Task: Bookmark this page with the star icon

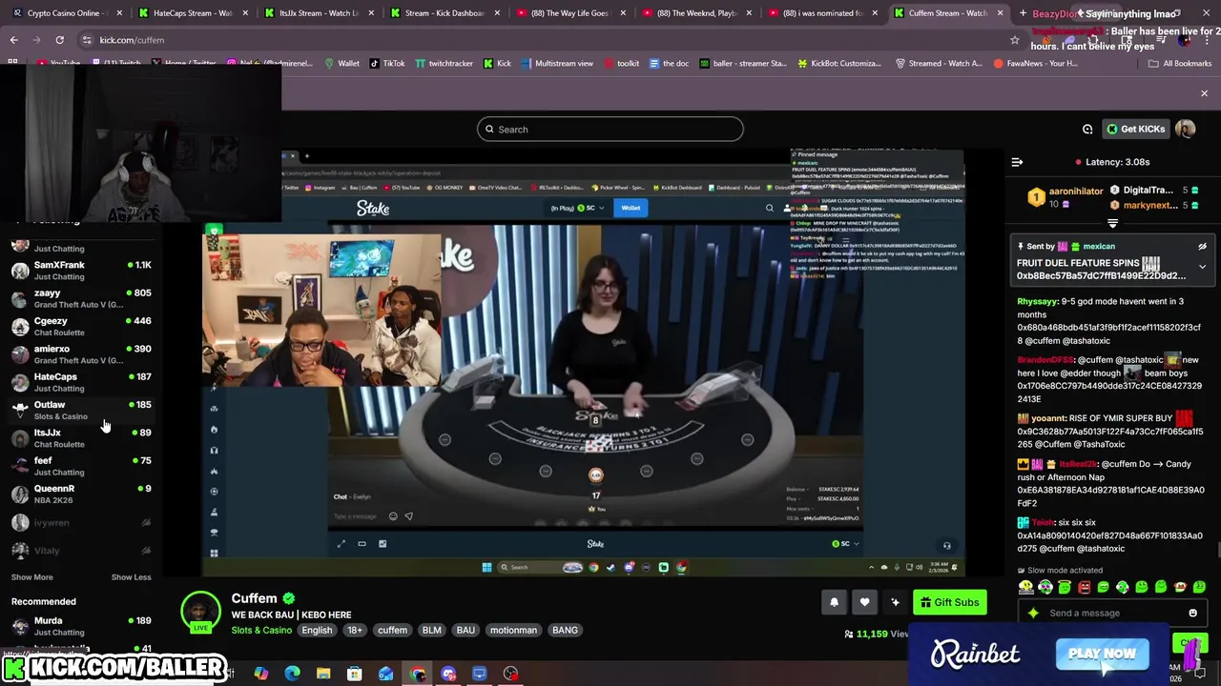Action: (1015, 40)
